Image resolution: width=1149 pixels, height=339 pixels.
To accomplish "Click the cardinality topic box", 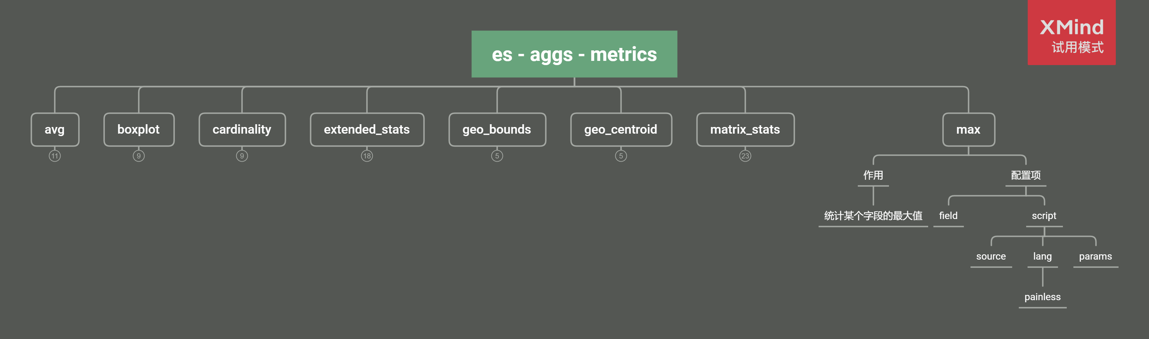I will click(242, 129).
